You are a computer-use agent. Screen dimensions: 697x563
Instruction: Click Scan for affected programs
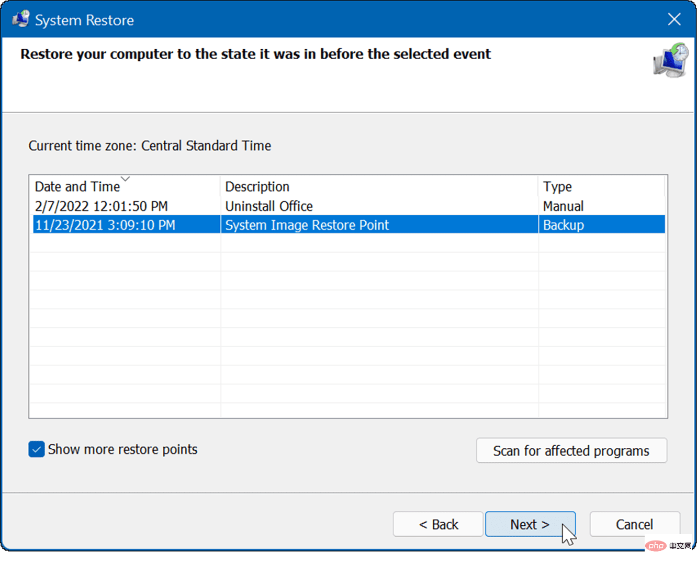(571, 450)
